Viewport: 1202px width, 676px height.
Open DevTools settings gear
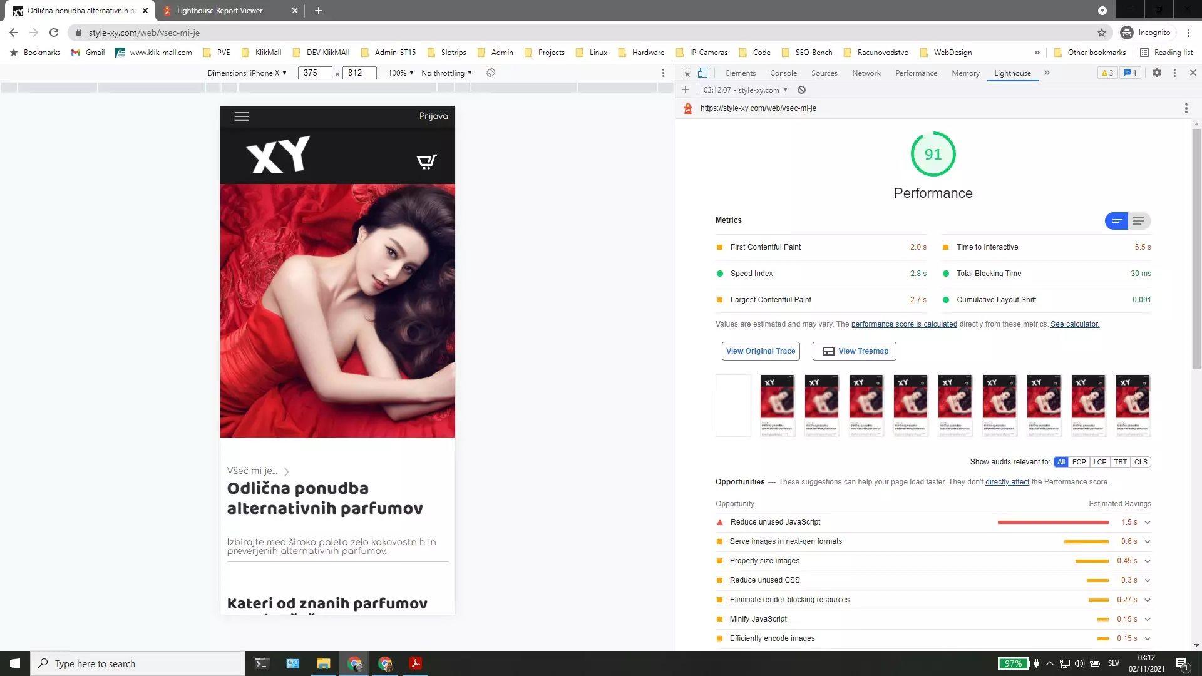[x=1157, y=73]
